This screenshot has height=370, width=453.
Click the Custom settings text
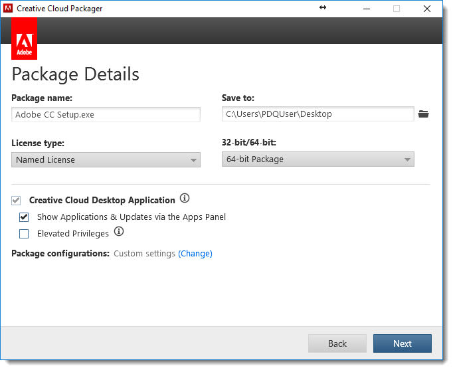point(144,254)
